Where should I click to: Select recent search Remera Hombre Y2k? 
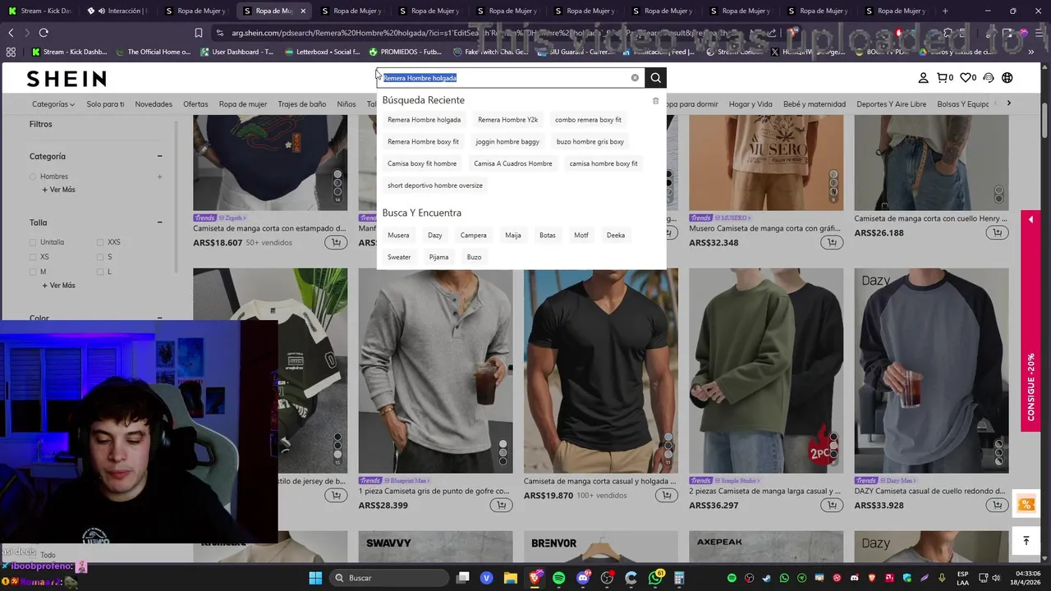coord(507,120)
